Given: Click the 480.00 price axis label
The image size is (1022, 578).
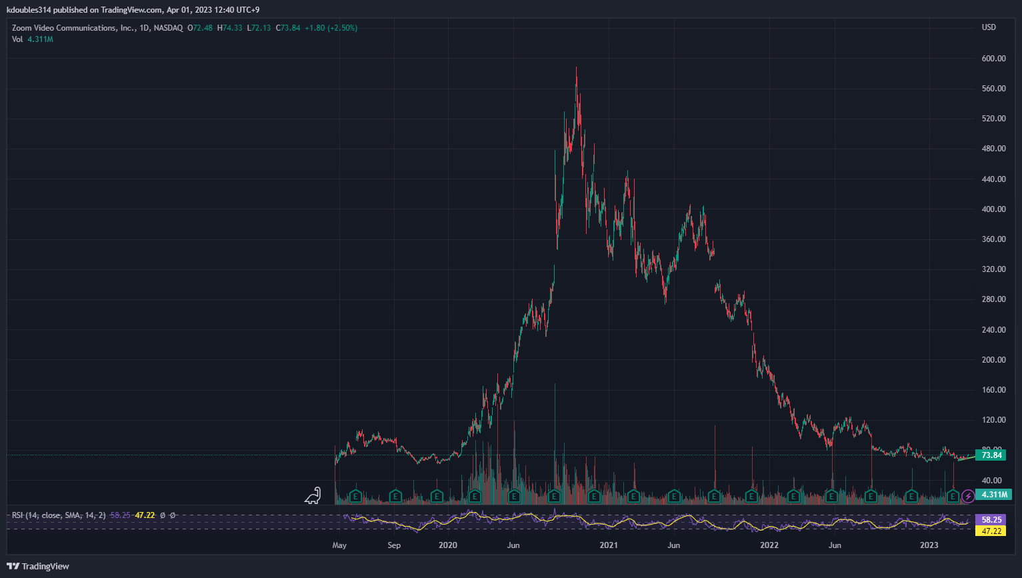Looking at the screenshot, I should [993, 149].
